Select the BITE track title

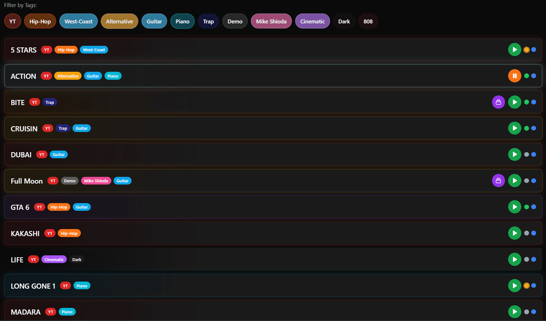tap(18, 103)
